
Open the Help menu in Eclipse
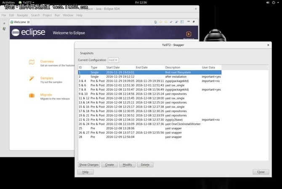pos(79,15)
